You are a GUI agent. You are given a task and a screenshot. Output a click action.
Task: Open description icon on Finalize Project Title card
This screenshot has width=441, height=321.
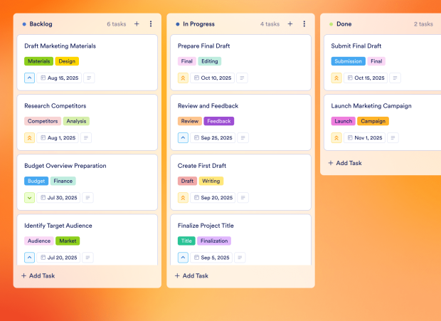pos(240,258)
